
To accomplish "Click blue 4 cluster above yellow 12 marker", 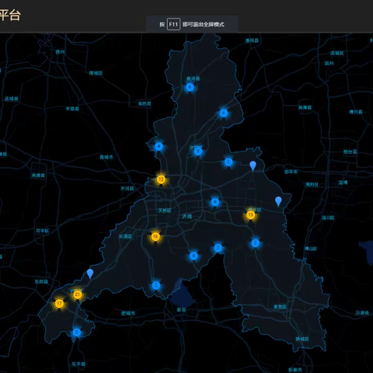I will pos(159,147).
